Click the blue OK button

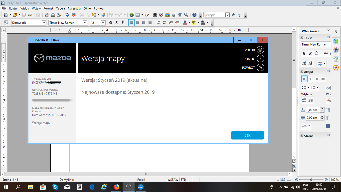tap(247, 135)
